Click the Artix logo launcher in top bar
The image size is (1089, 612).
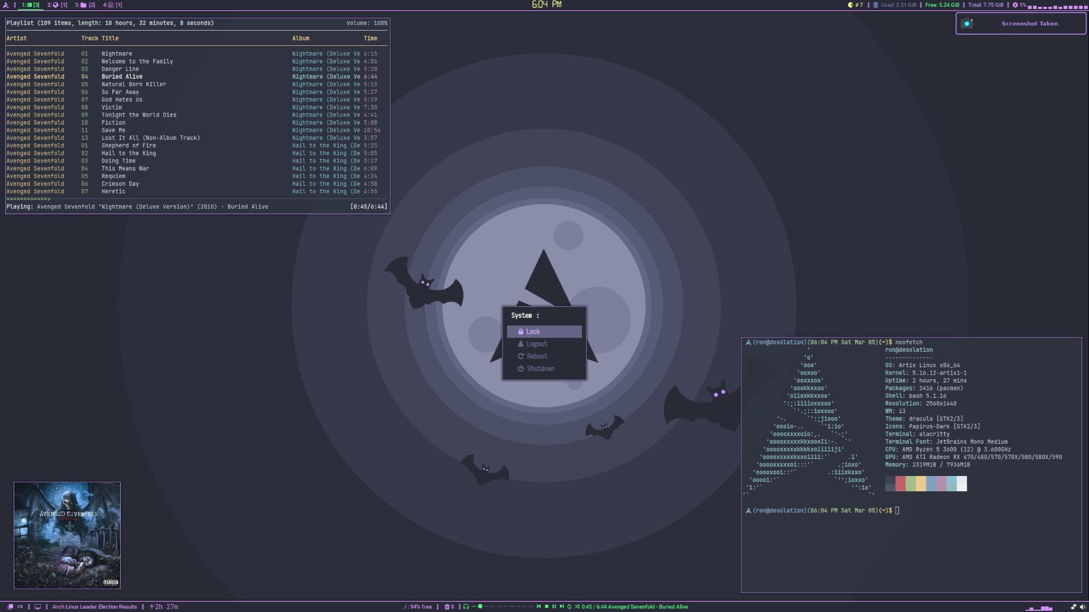point(6,5)
